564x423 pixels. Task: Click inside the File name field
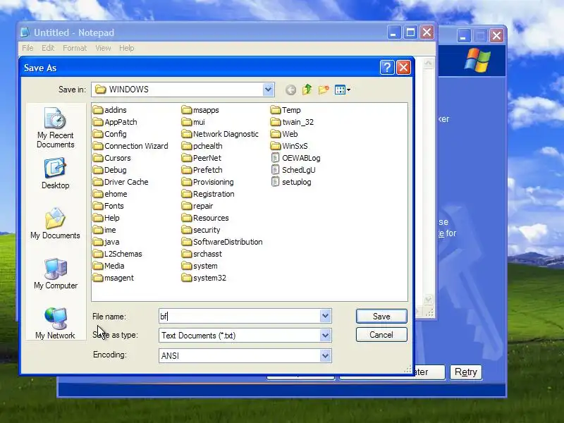[239, 316]
